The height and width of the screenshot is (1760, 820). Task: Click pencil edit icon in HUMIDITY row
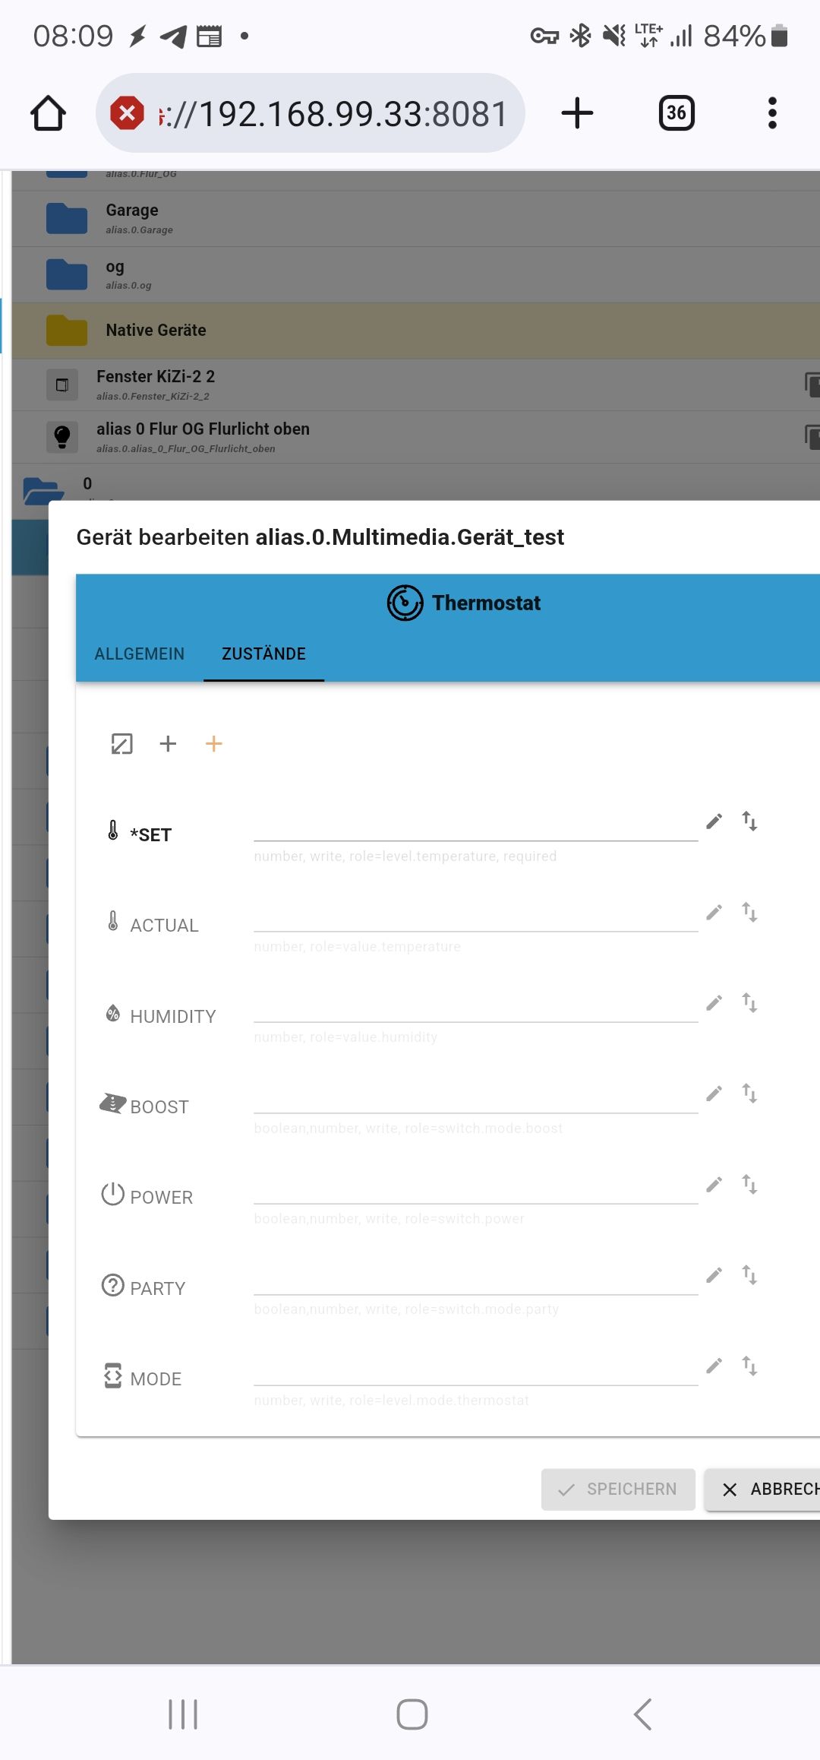pos(714,1003)
